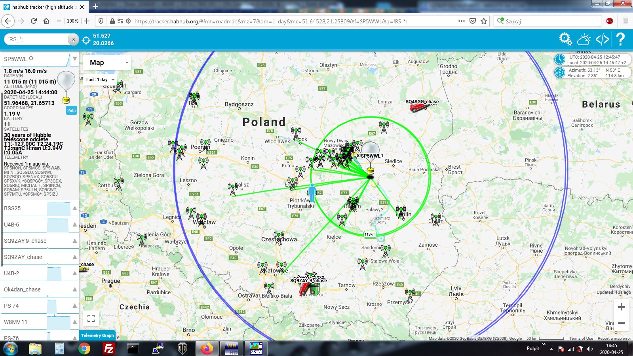Open the Map type dropdown
633x356 pixels.
coord(107,63)
